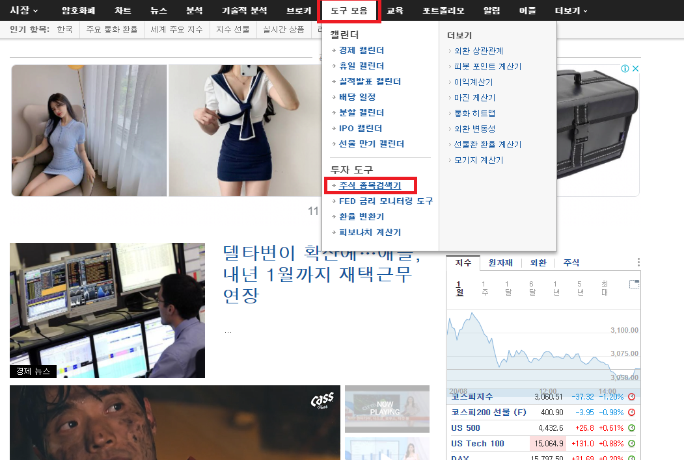Go to 세계 주요 지수

pyautogui.click(x=176, y=30)
